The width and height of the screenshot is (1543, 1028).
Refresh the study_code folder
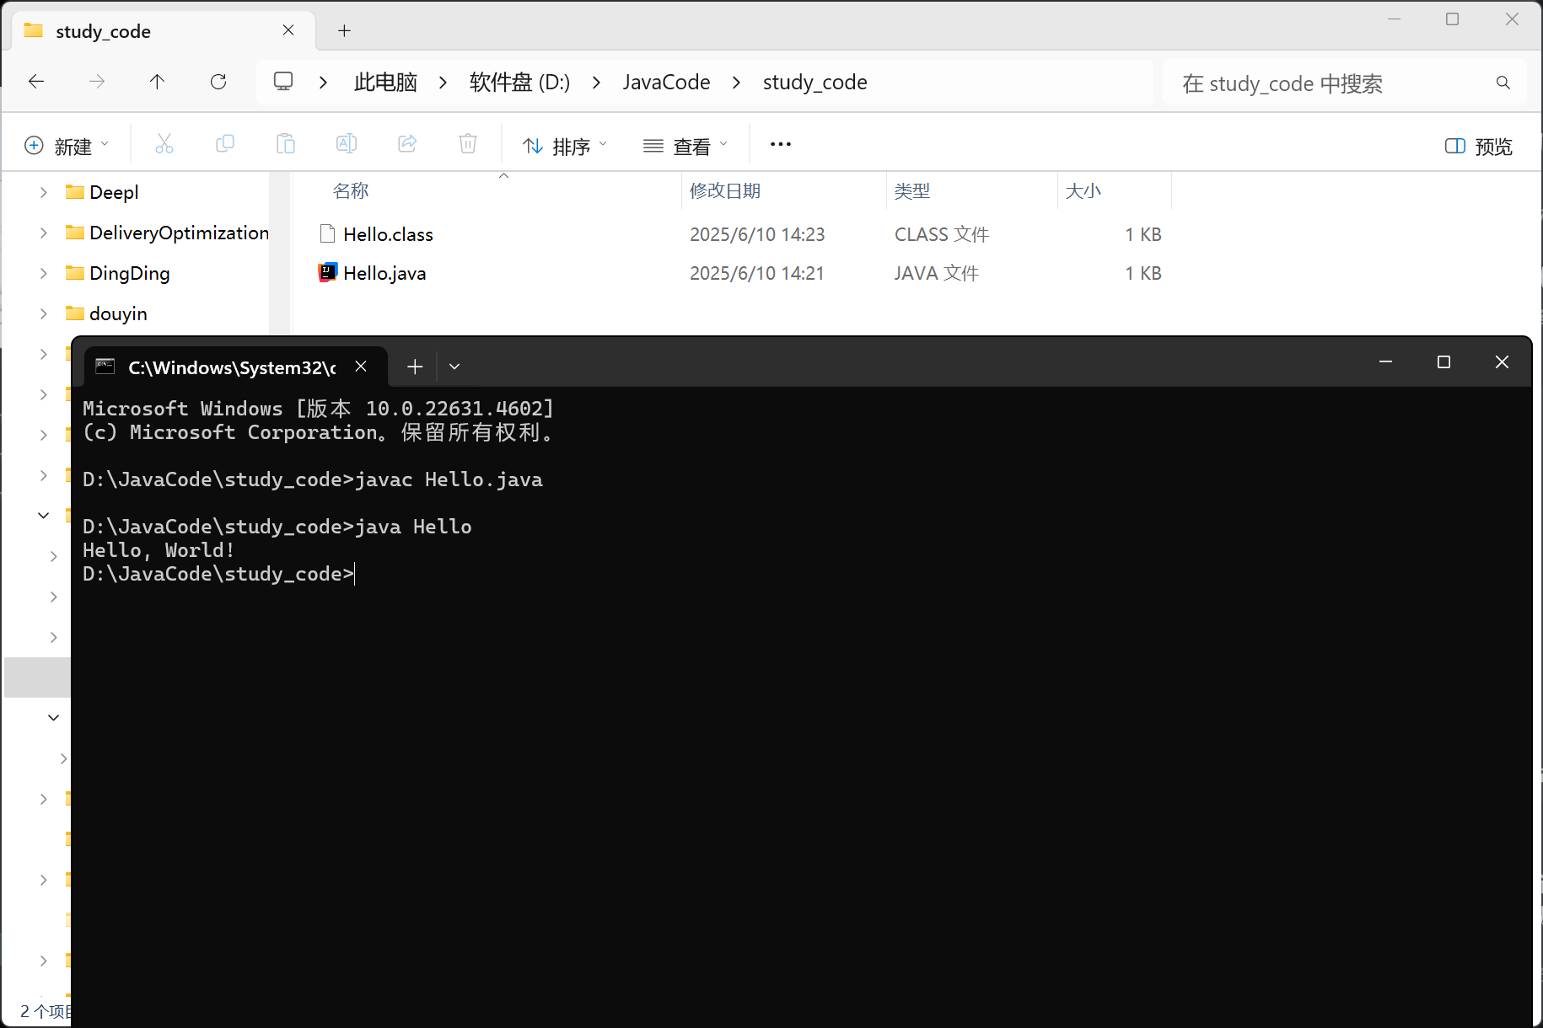[218, 82]
